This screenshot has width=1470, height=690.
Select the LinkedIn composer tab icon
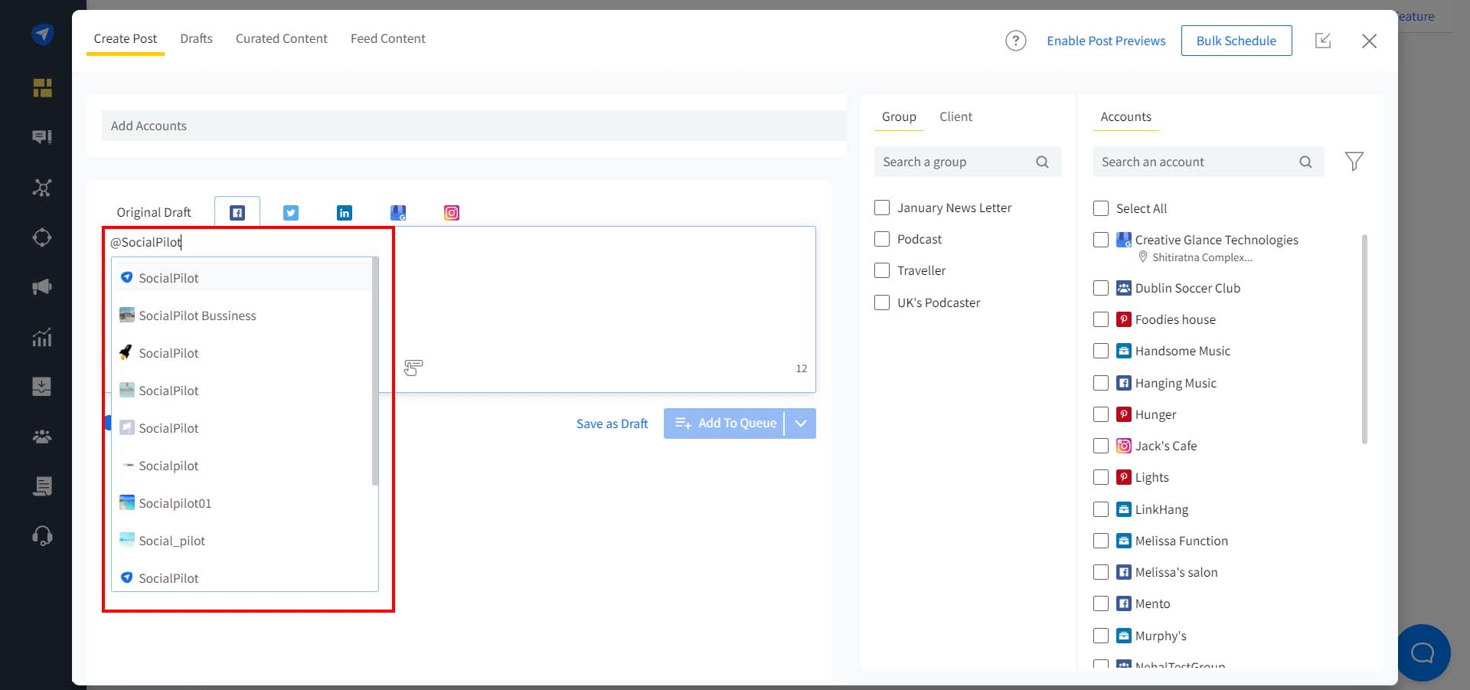(345, 213)
